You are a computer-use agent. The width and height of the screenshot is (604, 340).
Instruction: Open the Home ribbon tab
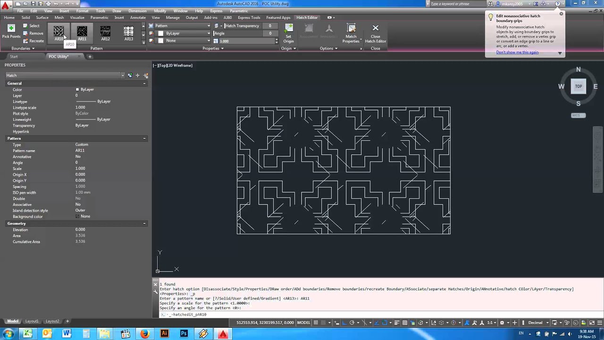[x=9, y=17]
